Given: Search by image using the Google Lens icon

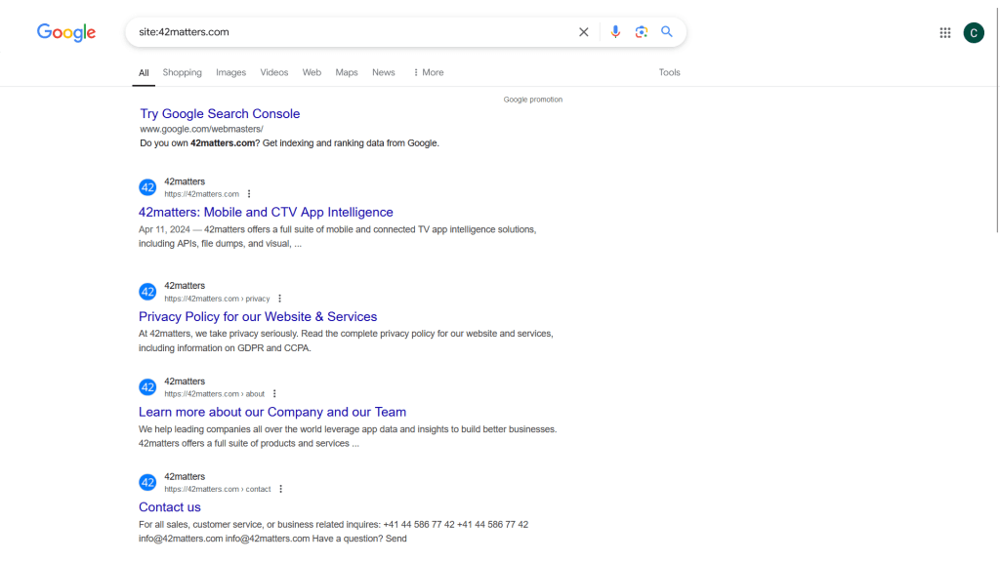Looking at the screenshot, I should [641, 31].
